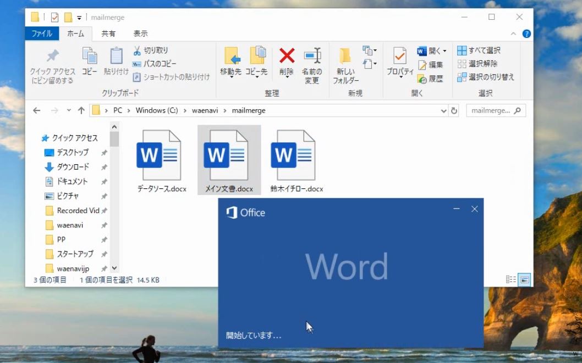Choose Copy path (パスのコピー) command
Image resolution: width=582 pixels, height=363 pixels.
(155, 64)
